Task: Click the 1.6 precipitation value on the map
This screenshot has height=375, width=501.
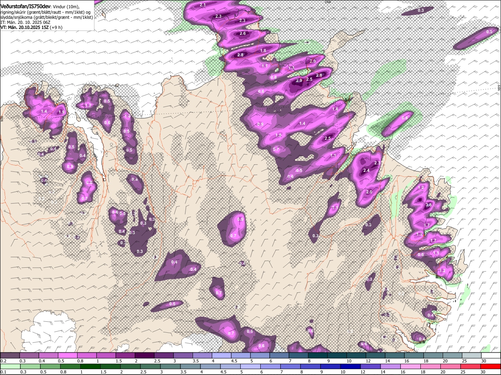Action: click(x=335, y=109)
